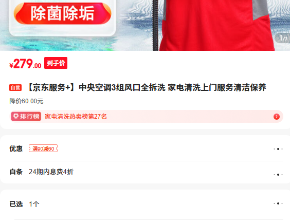Tap the 已选 label

pyautogui.click(x=16, y=204)
